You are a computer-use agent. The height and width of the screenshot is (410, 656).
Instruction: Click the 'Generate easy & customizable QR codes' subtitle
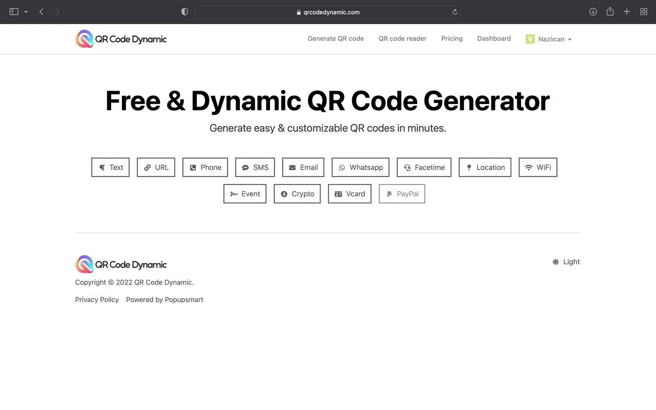click(x=327, y=128)
